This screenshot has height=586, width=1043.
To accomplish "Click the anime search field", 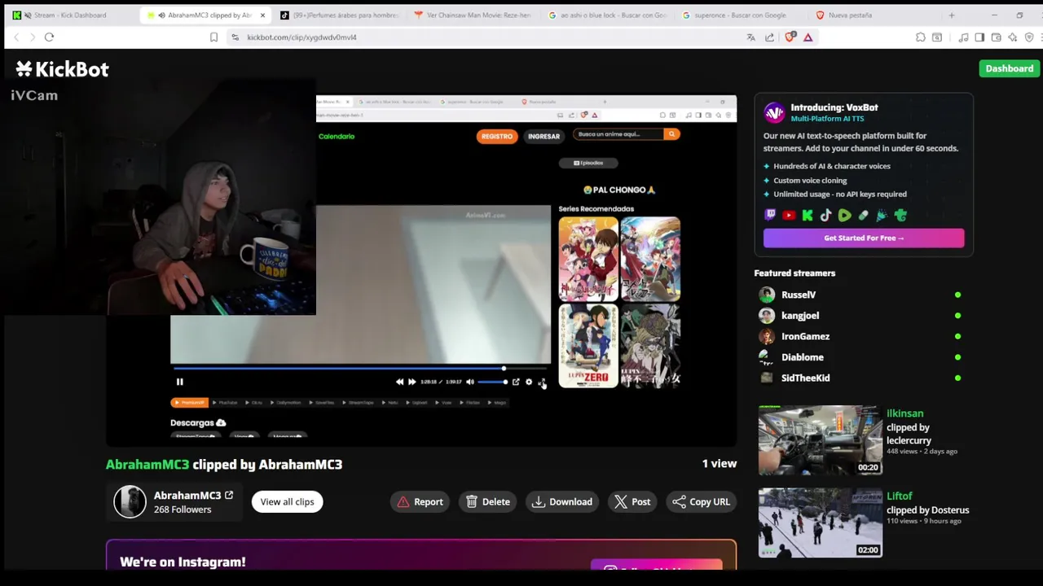I will point(618,133).
